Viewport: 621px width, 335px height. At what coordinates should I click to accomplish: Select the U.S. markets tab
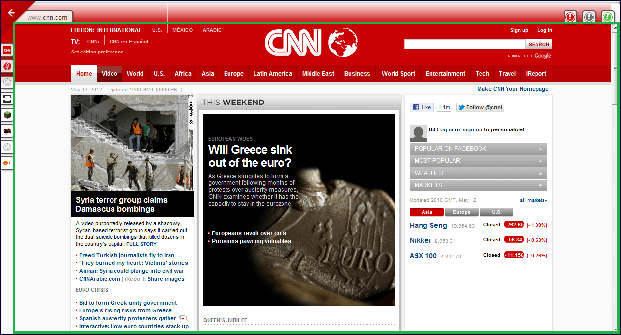[x=496, y=212]
